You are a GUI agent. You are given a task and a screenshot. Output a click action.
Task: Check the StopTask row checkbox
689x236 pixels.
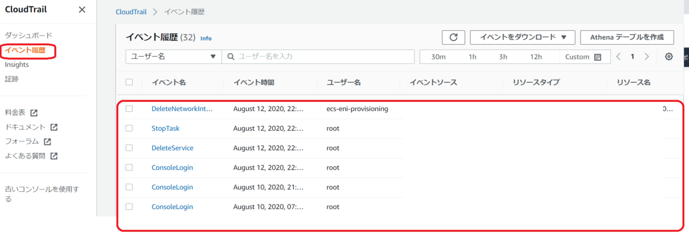pyautogui.click(x=129, y=128)
